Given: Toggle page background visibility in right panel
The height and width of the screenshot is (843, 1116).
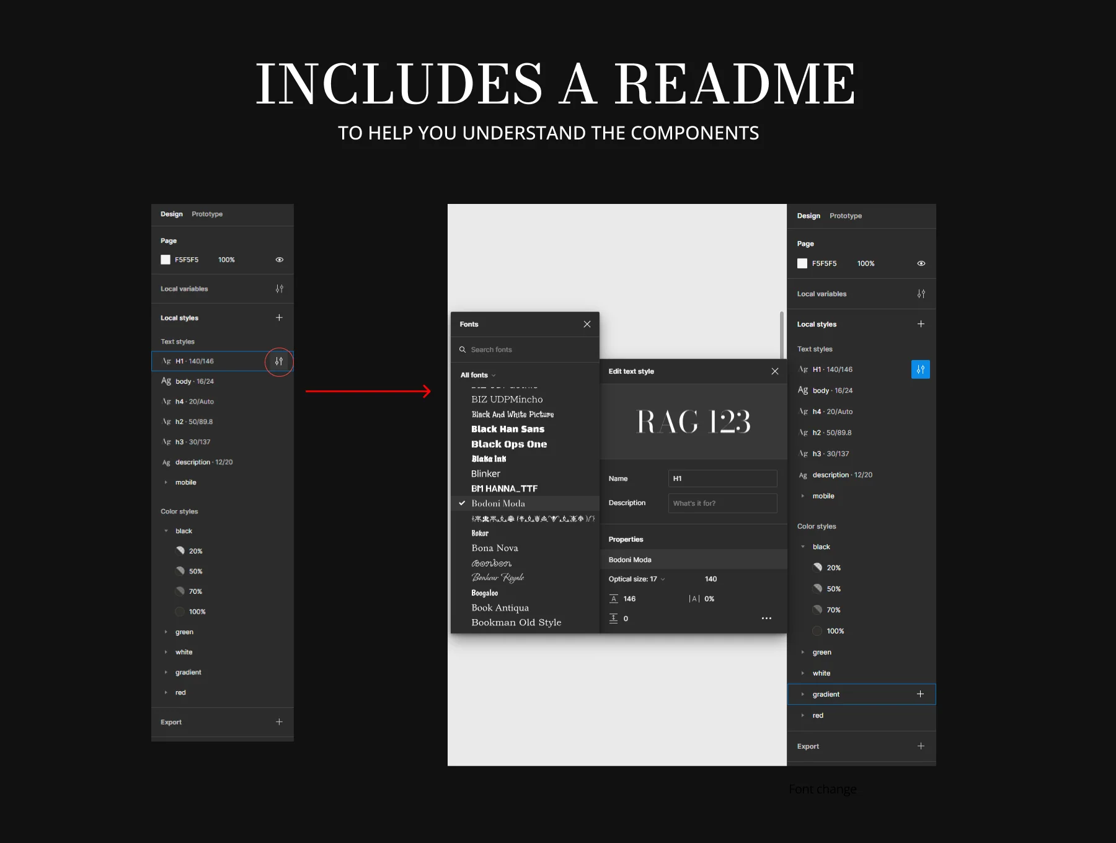Looking at the screenshot, I should (x=921, y=263).
